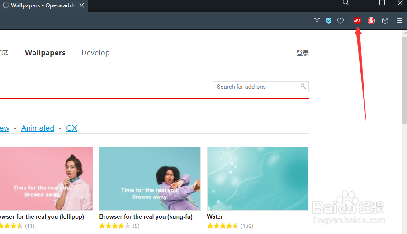Close the Wallpapers Opera add-ons tab
Viewport: 407px width, 234px height.
(x=81, y=5)
